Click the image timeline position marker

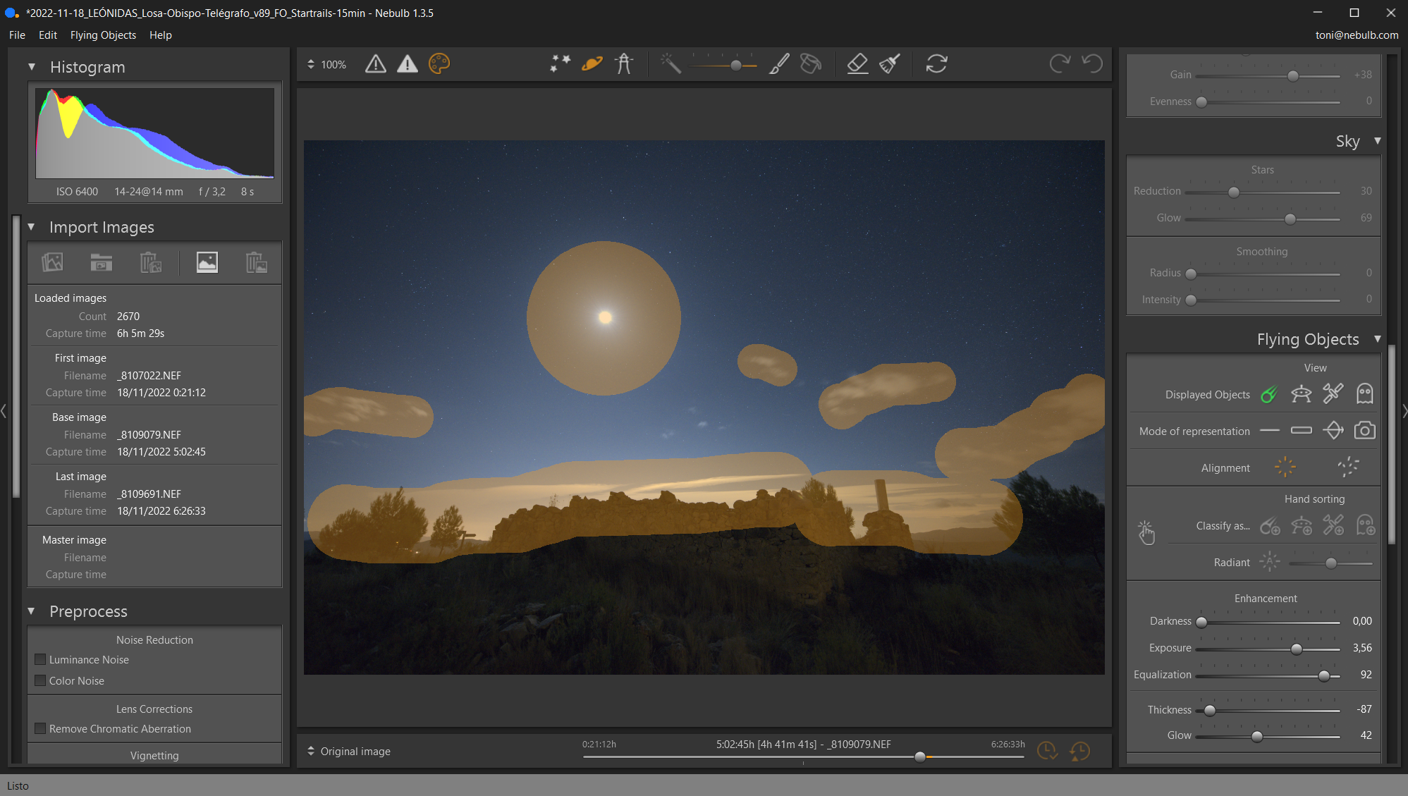tap(920, 757)
